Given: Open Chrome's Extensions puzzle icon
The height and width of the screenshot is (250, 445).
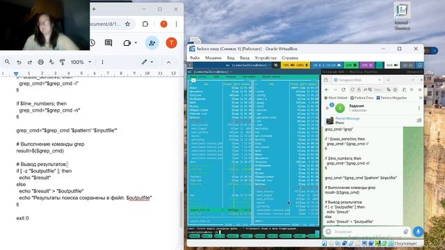Looking at the screenshot, I should pos(145,24).
